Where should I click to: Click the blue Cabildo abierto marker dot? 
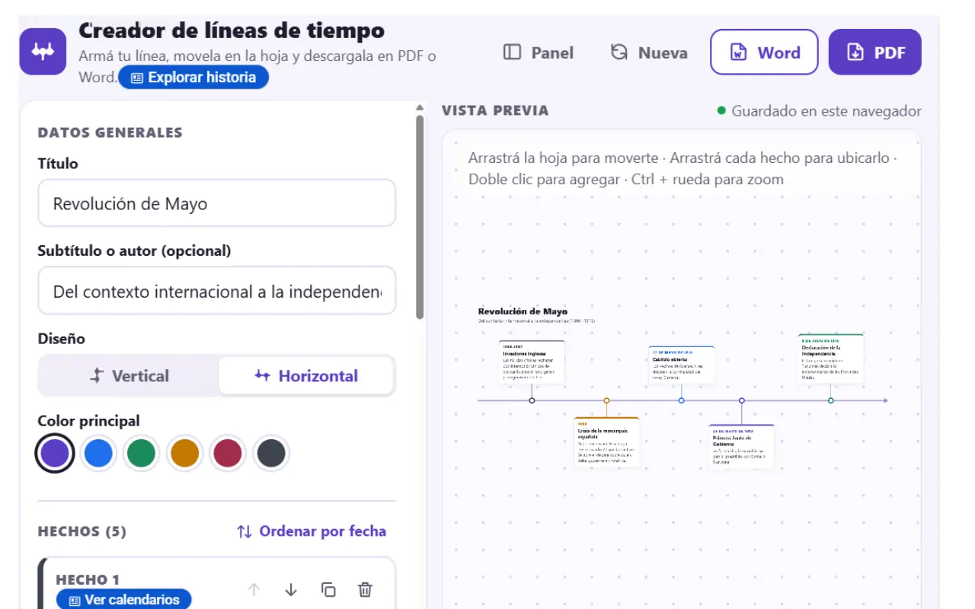tap(682, 400)
